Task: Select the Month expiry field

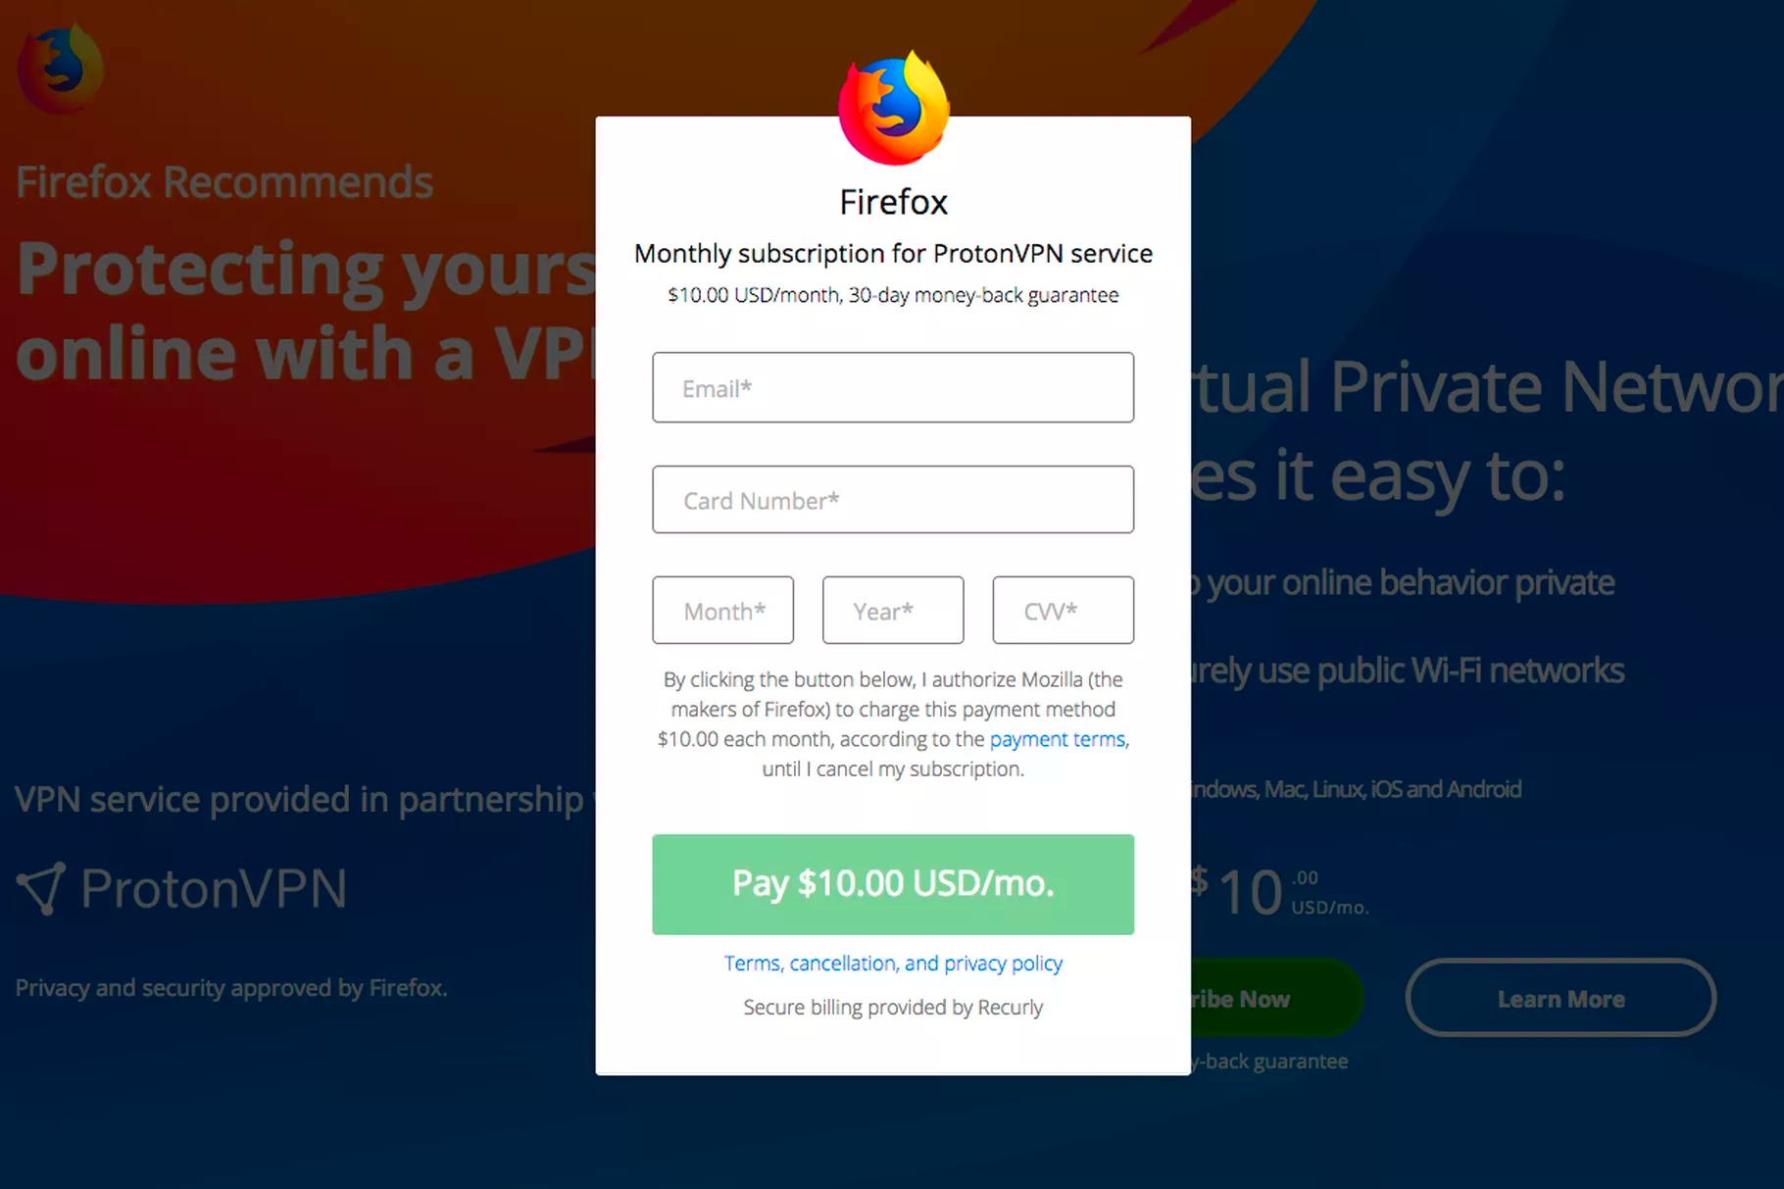Action: click(x=723, y=611)
